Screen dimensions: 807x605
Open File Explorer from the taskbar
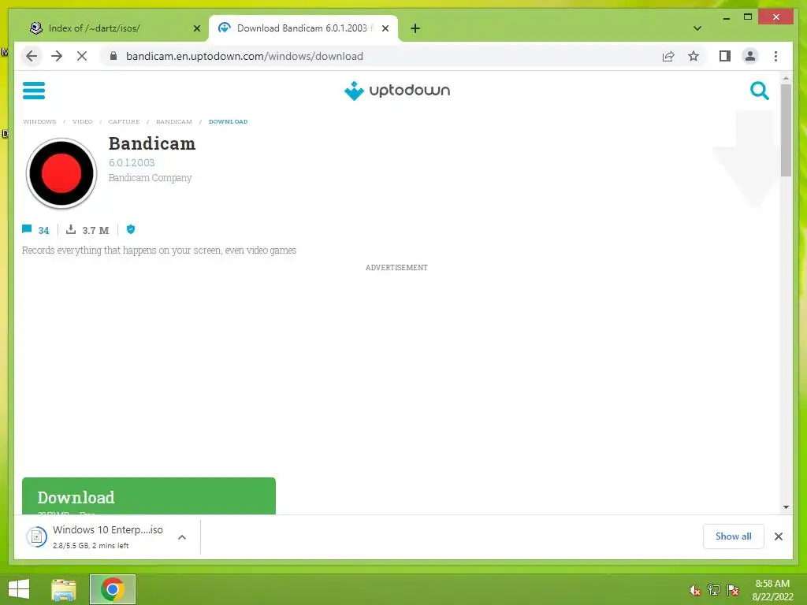pos(64,589)
